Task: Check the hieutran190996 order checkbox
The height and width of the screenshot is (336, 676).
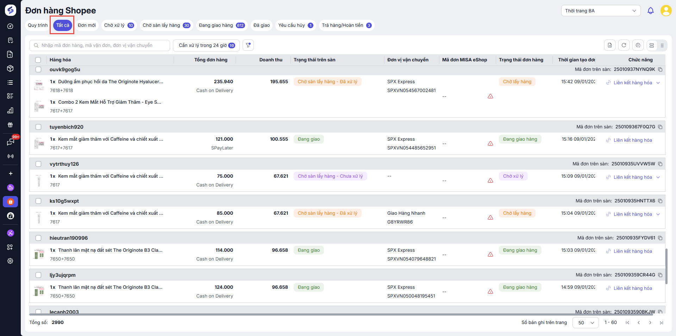Action: tap(38, 238)
